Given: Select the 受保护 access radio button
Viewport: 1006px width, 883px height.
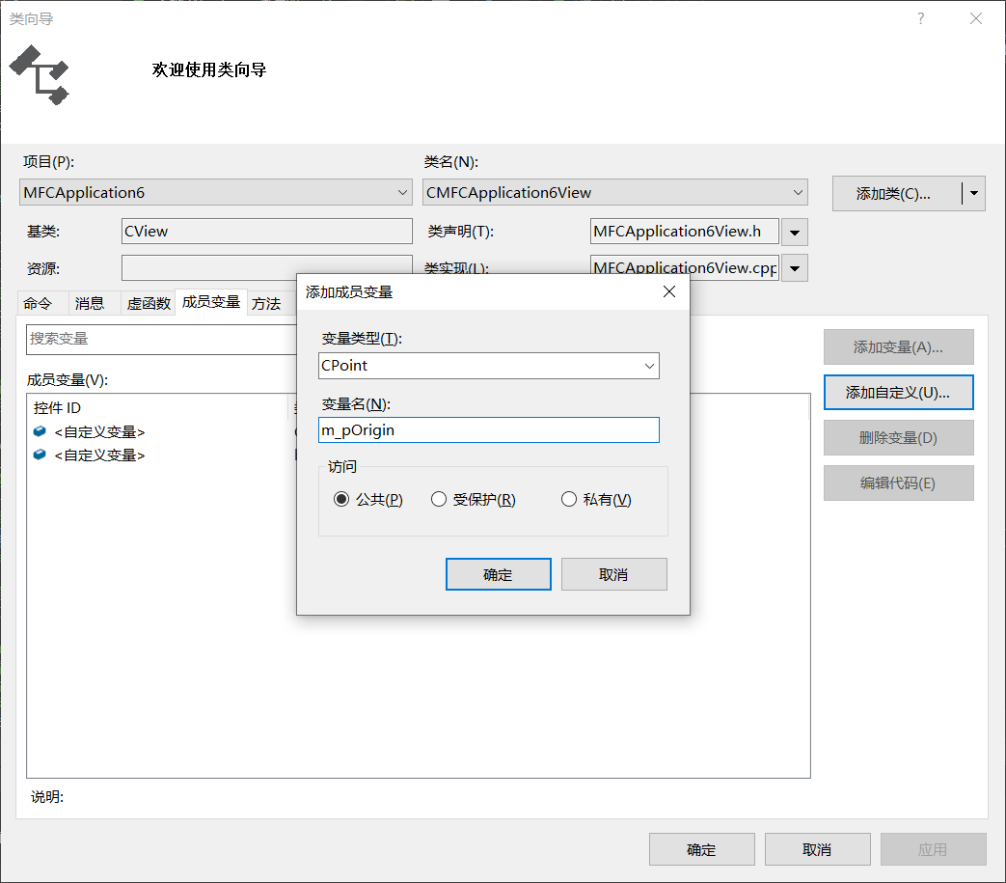Looking at the screenshot, I should pos(440,499).
